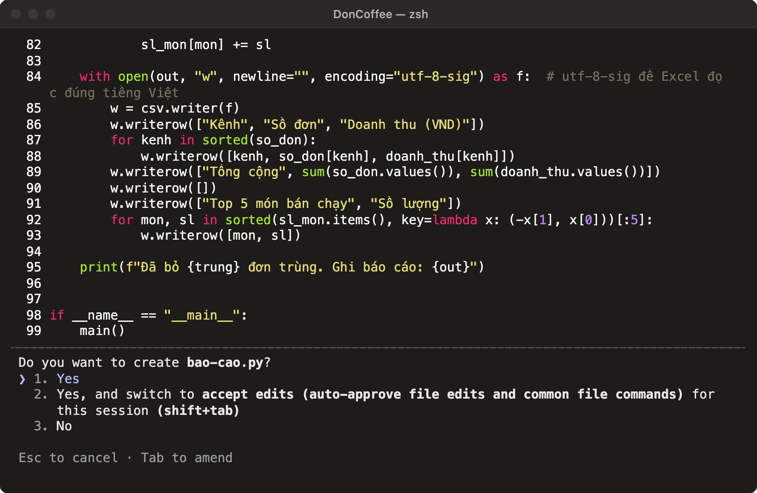Screen dimensions: 757x493
Task: Click the 'w.writerow([])' line 90
Action: 164,188
